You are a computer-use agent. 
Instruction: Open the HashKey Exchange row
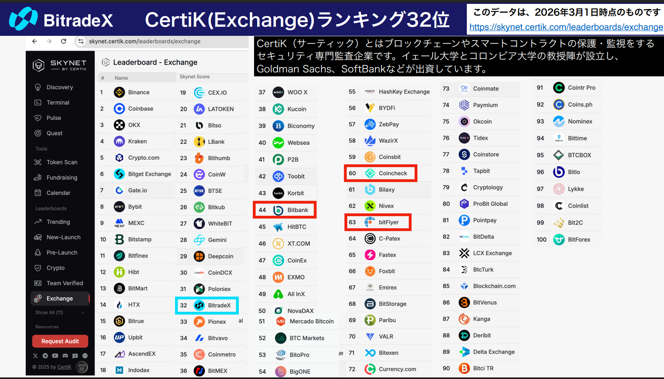[389, 92]
